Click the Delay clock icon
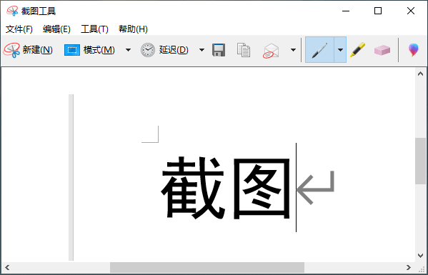428x275 pixels. point(148,50)
